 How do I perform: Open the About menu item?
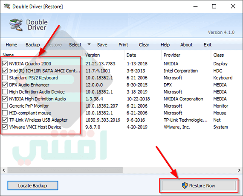click(186, 45)
